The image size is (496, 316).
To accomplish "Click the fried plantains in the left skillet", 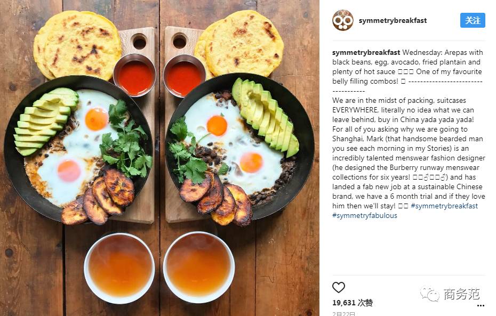I will (98, 198).
